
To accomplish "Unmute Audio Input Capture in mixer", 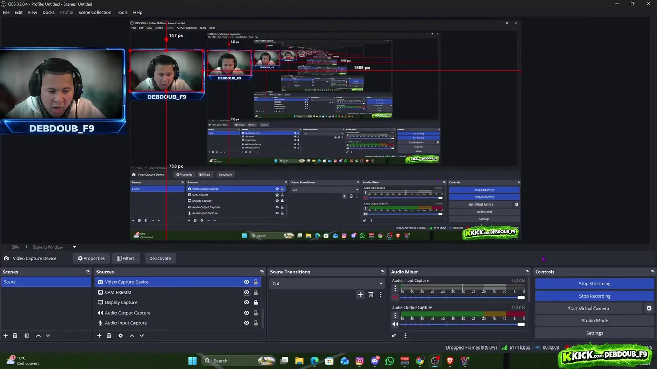I will 395,297.
